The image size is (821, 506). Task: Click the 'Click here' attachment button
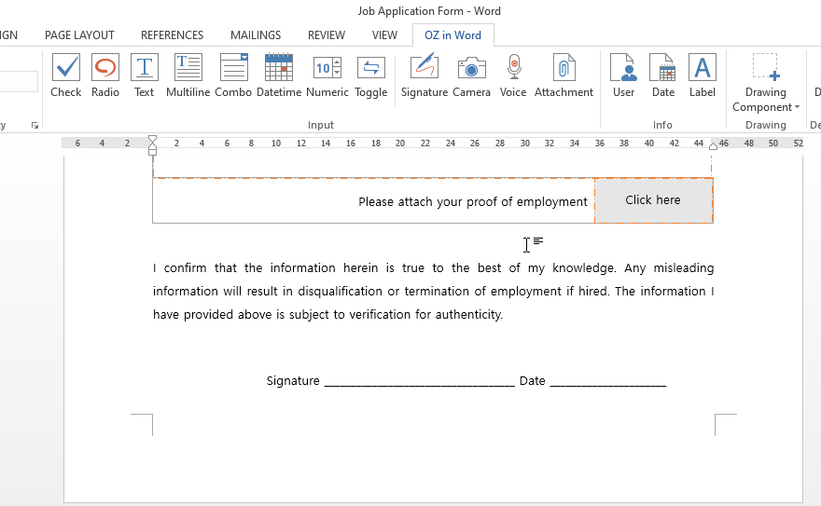(x=653, y=200)
